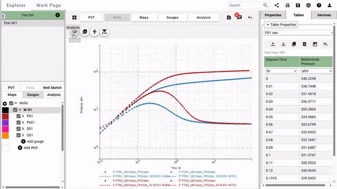Screen dimensions: 337x189
Task: Open the Properties tab
Action: coord(273,15)
